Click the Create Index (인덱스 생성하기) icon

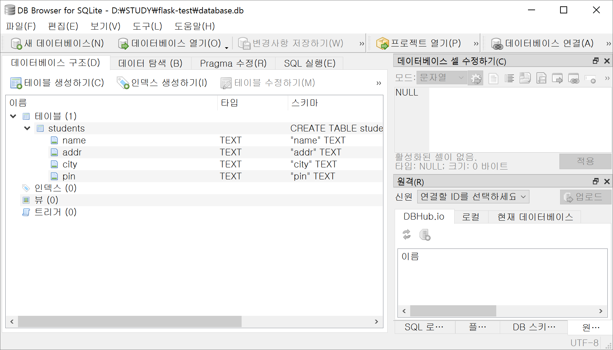point(123,83)
